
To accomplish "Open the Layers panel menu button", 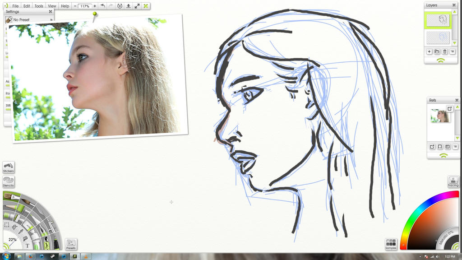I will point(452,51).
